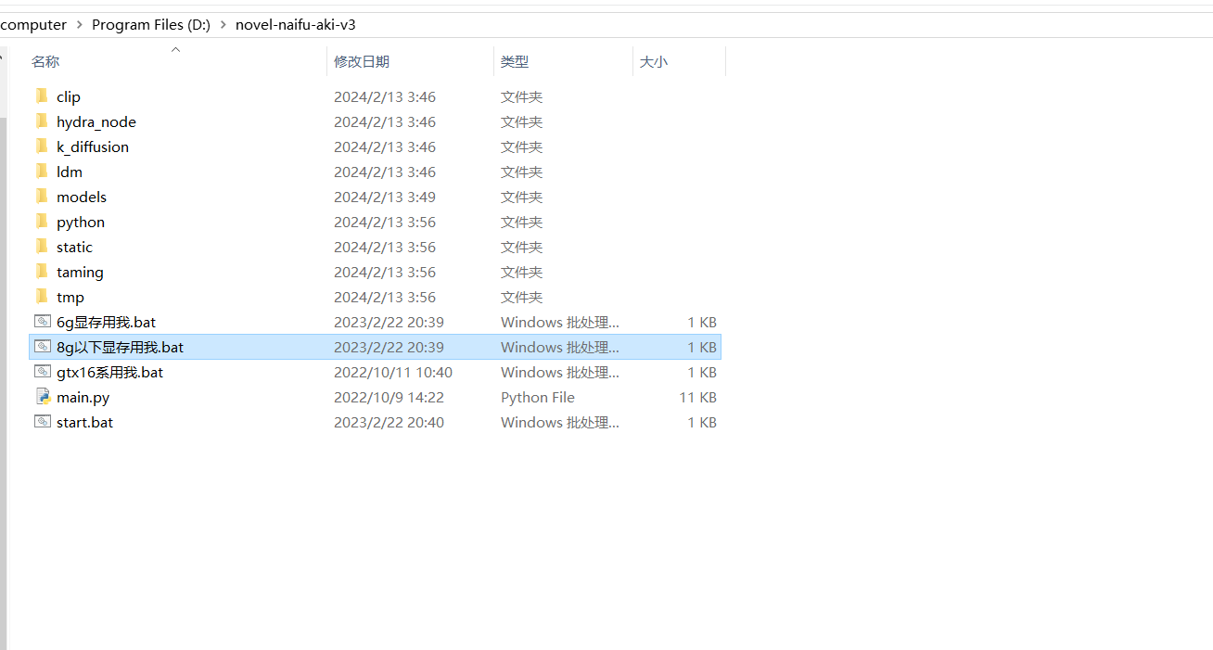The width and height of the screenshot is (1213, 650).
Task: Click the 文件夹 type in the tmp row
Action: [x=522, y=297]
